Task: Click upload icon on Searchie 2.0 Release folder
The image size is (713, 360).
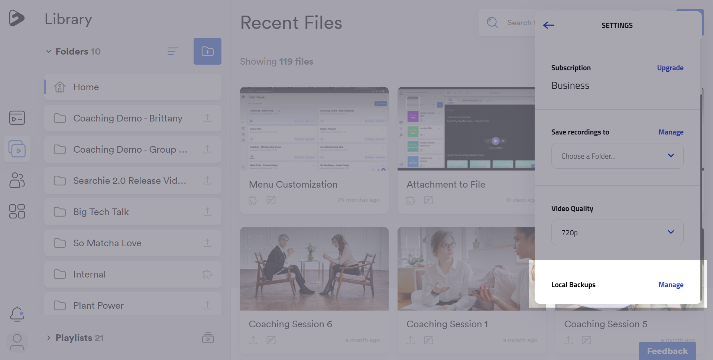Action: click(x=208, y=181)
